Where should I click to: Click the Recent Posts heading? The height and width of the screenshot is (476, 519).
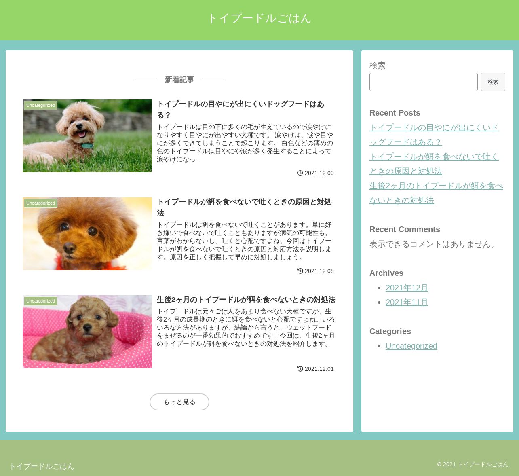395,113
